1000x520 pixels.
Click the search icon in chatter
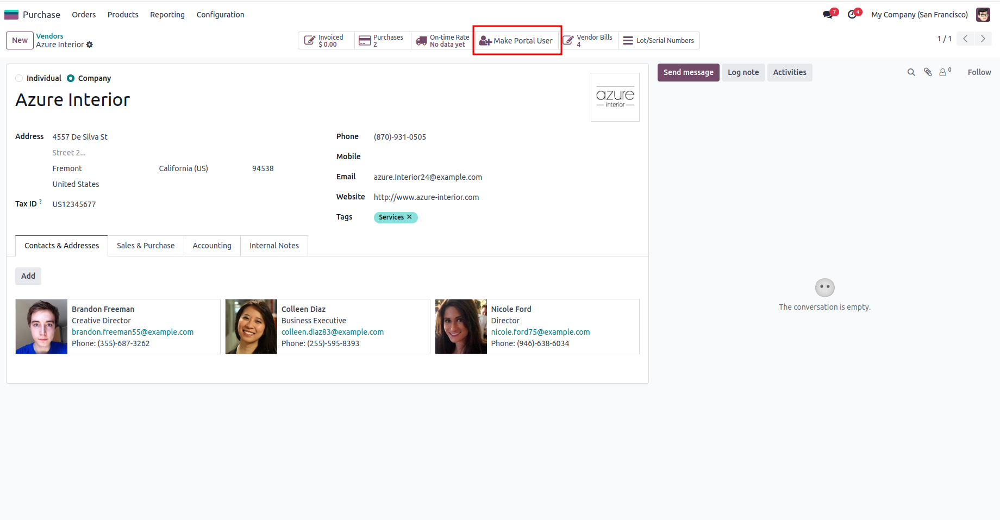911,72
